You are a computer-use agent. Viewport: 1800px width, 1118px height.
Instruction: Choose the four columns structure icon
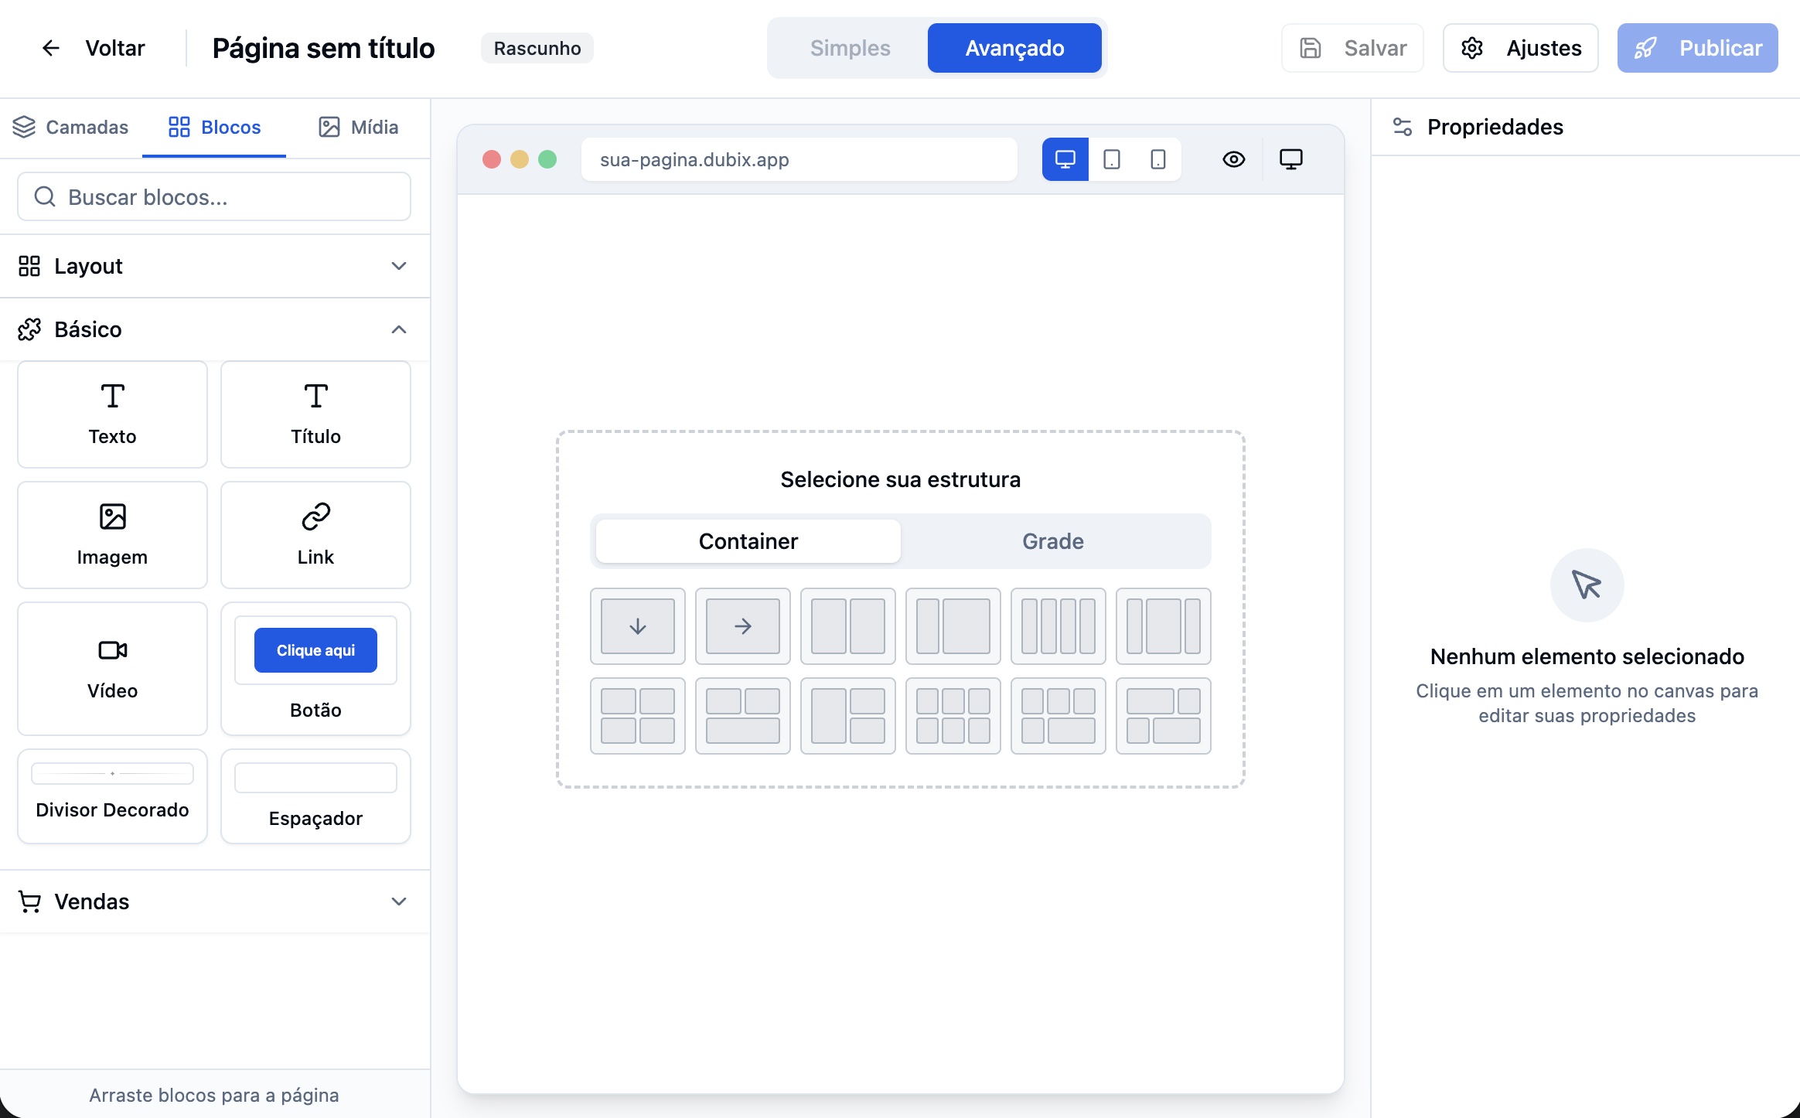(1058, 626)
